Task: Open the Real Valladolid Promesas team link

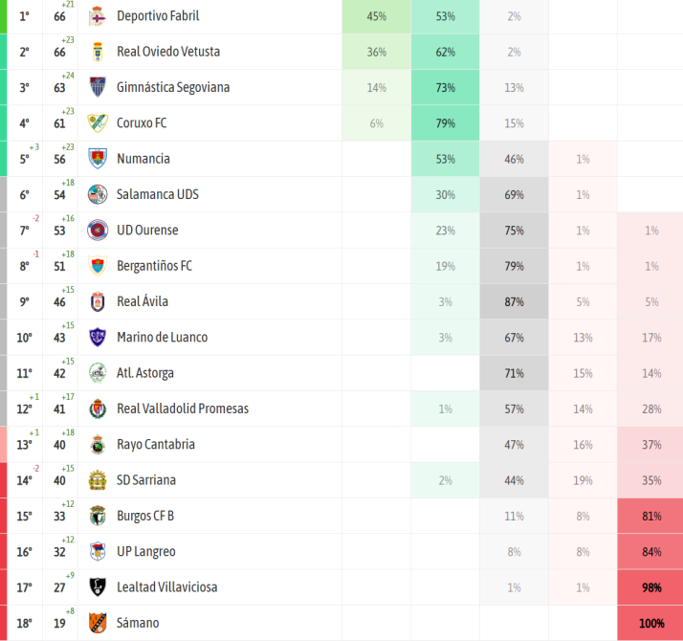Action: [182, 409]
